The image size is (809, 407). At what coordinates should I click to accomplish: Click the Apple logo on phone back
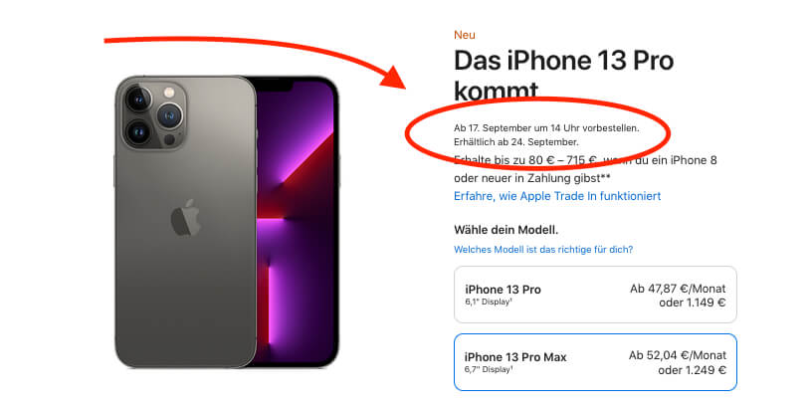pos(186,217)
